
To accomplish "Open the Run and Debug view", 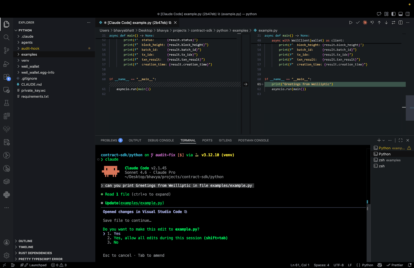I will coord(6,64).
